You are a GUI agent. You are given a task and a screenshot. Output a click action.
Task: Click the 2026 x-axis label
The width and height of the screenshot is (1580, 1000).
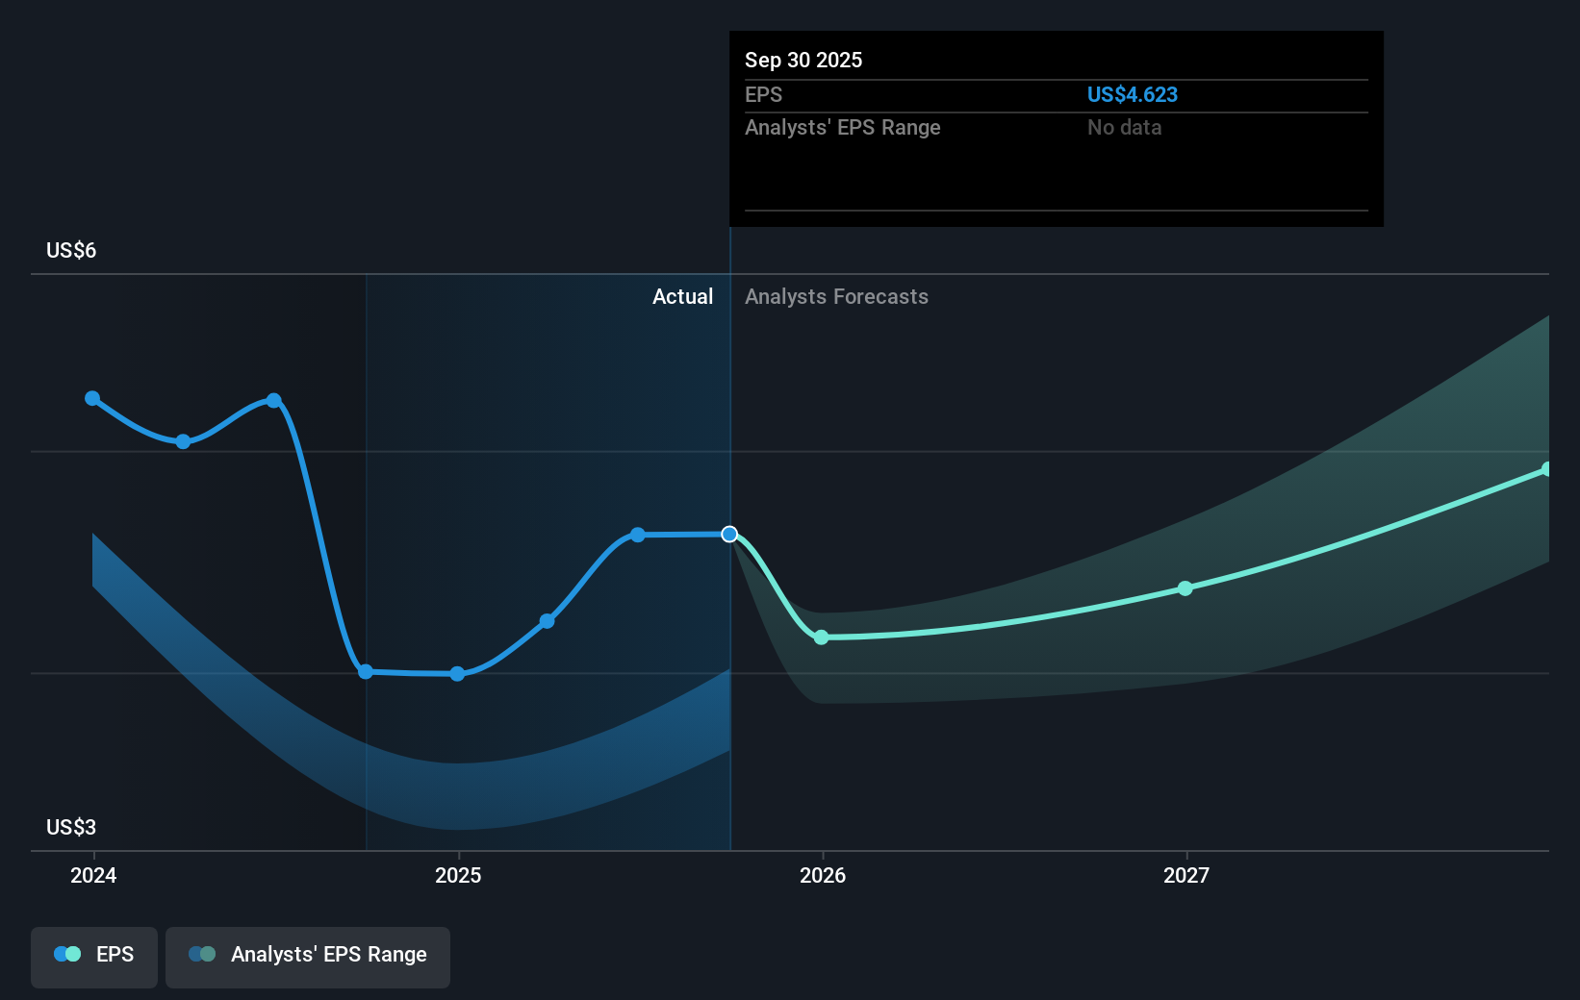coord(823,875)
